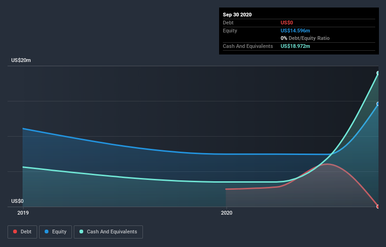Click the US$18.972m Cash value
This screenshot has width=386, height=247.
tap(295, 46)
